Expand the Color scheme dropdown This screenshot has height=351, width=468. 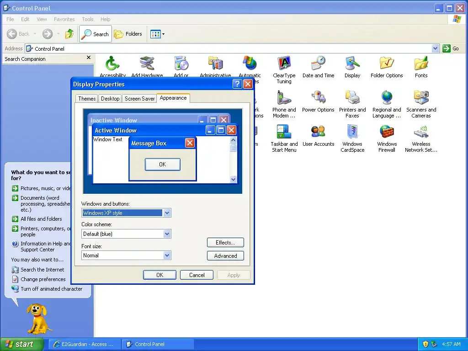pos(167,234)
